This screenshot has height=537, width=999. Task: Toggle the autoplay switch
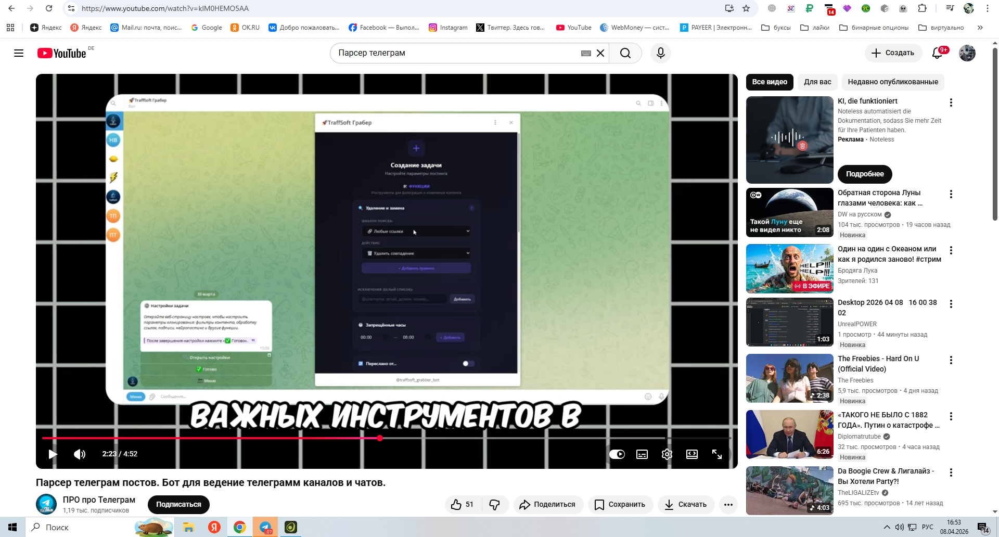point(617,454)
